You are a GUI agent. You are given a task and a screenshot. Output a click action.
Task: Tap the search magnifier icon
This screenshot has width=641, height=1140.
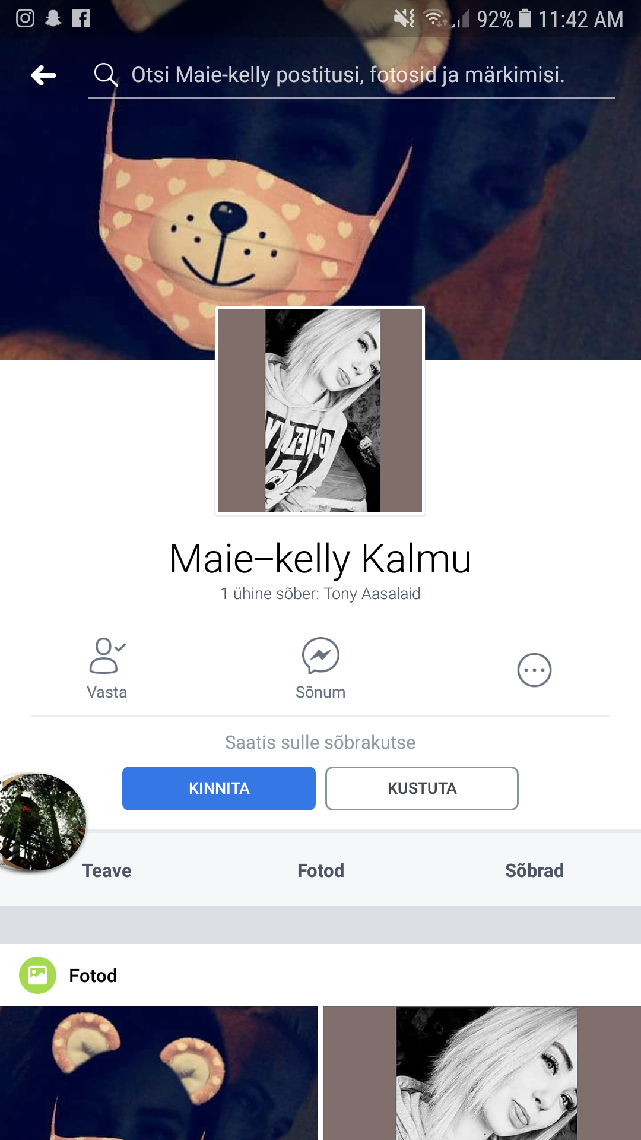click(106, 75)
